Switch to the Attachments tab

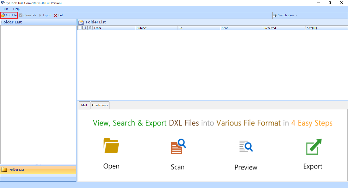pyautogui.click(x=100, y=105)
